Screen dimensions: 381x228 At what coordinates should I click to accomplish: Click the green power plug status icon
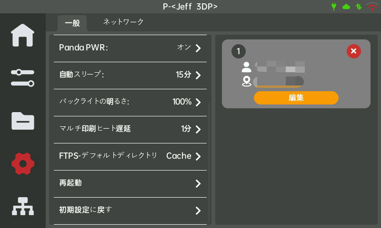tap(334, 7)
